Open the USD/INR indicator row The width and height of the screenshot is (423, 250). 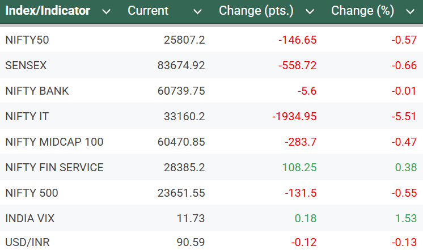tap(27, 243)
